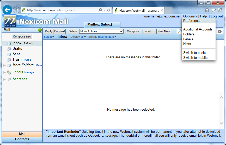
Task: Open the More Actions dropdown
Action: pyautogui.click(x=101, y=31)
